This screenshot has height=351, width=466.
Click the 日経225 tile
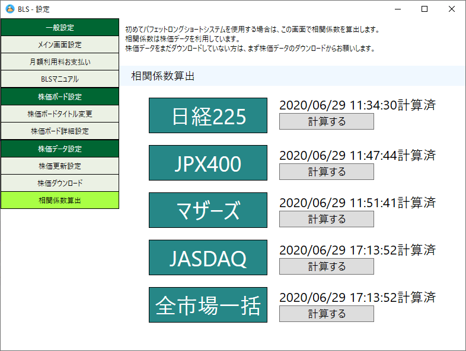pos(208,115)
